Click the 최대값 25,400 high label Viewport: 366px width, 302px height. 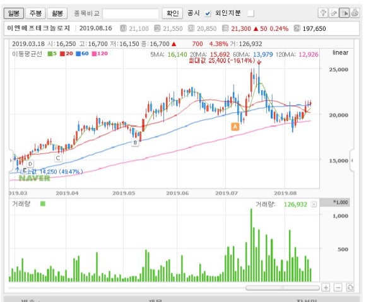(222, 61)
